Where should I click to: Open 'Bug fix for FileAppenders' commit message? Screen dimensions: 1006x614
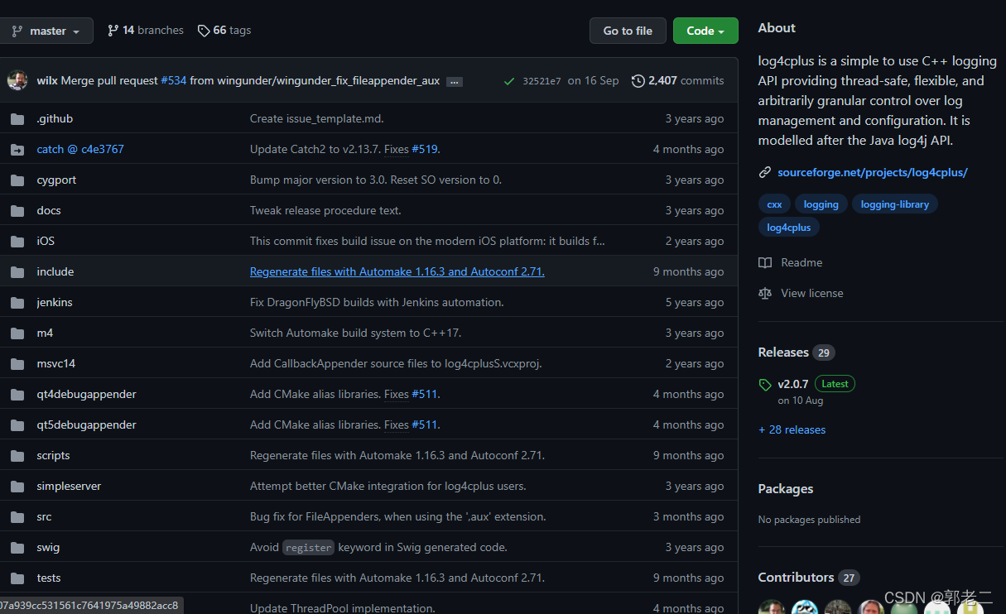398,517
